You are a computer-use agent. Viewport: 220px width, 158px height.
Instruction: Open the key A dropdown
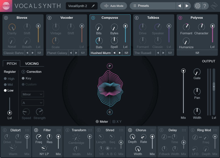pyautogui.click(x=33, y=103)
